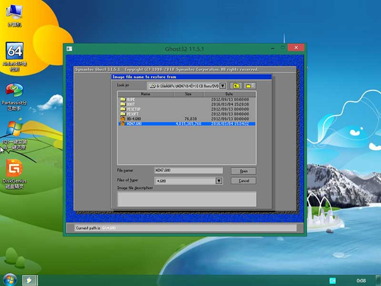Click the WIN7.GHO ghost image icon
The image size is (381, 286).
[123, 123]
